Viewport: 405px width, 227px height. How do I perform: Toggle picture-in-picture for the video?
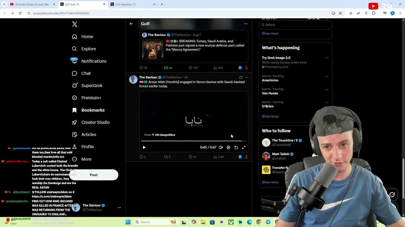pyautogui.click(x=236, y=147)
